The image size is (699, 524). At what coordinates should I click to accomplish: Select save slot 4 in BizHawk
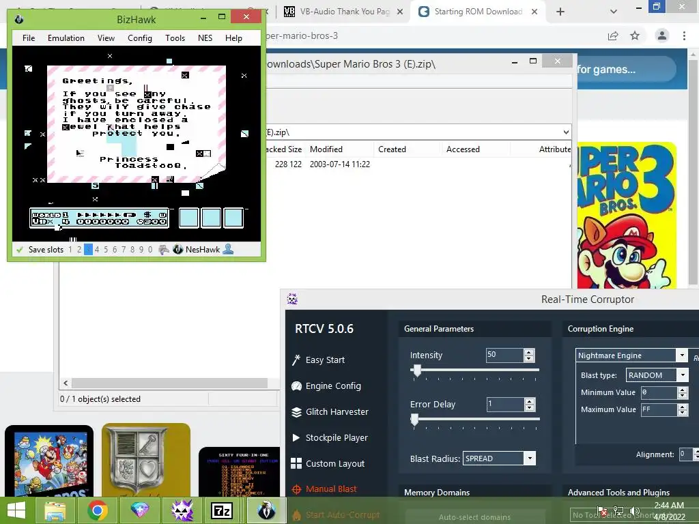click(97, 250)
